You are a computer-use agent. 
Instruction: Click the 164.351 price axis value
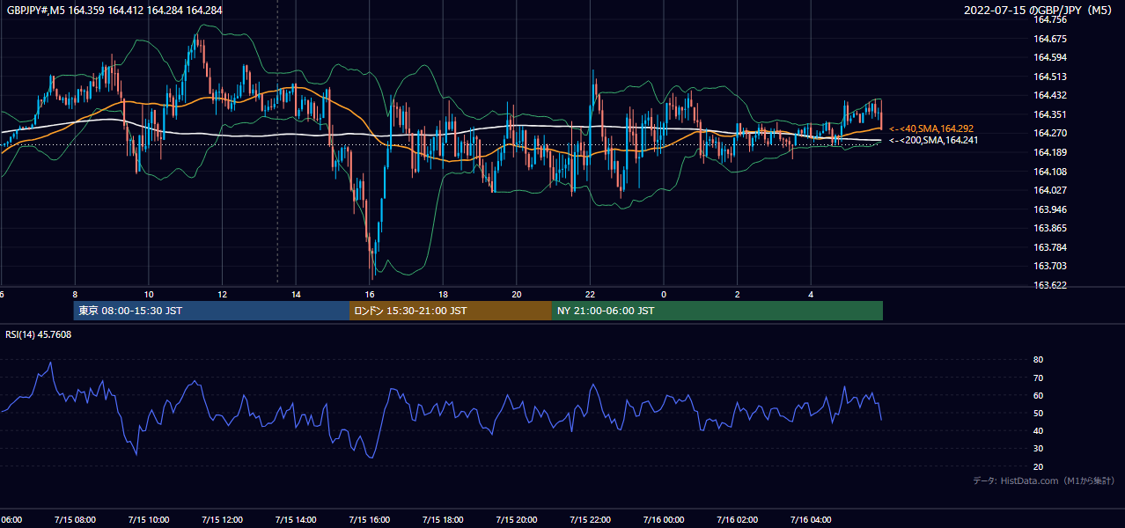tap(1050, 114)
